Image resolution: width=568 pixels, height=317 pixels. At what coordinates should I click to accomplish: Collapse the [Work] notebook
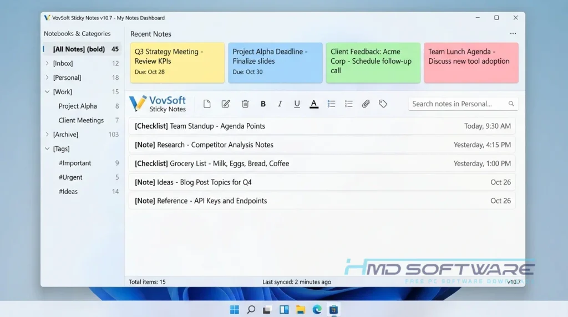point(47,92)
